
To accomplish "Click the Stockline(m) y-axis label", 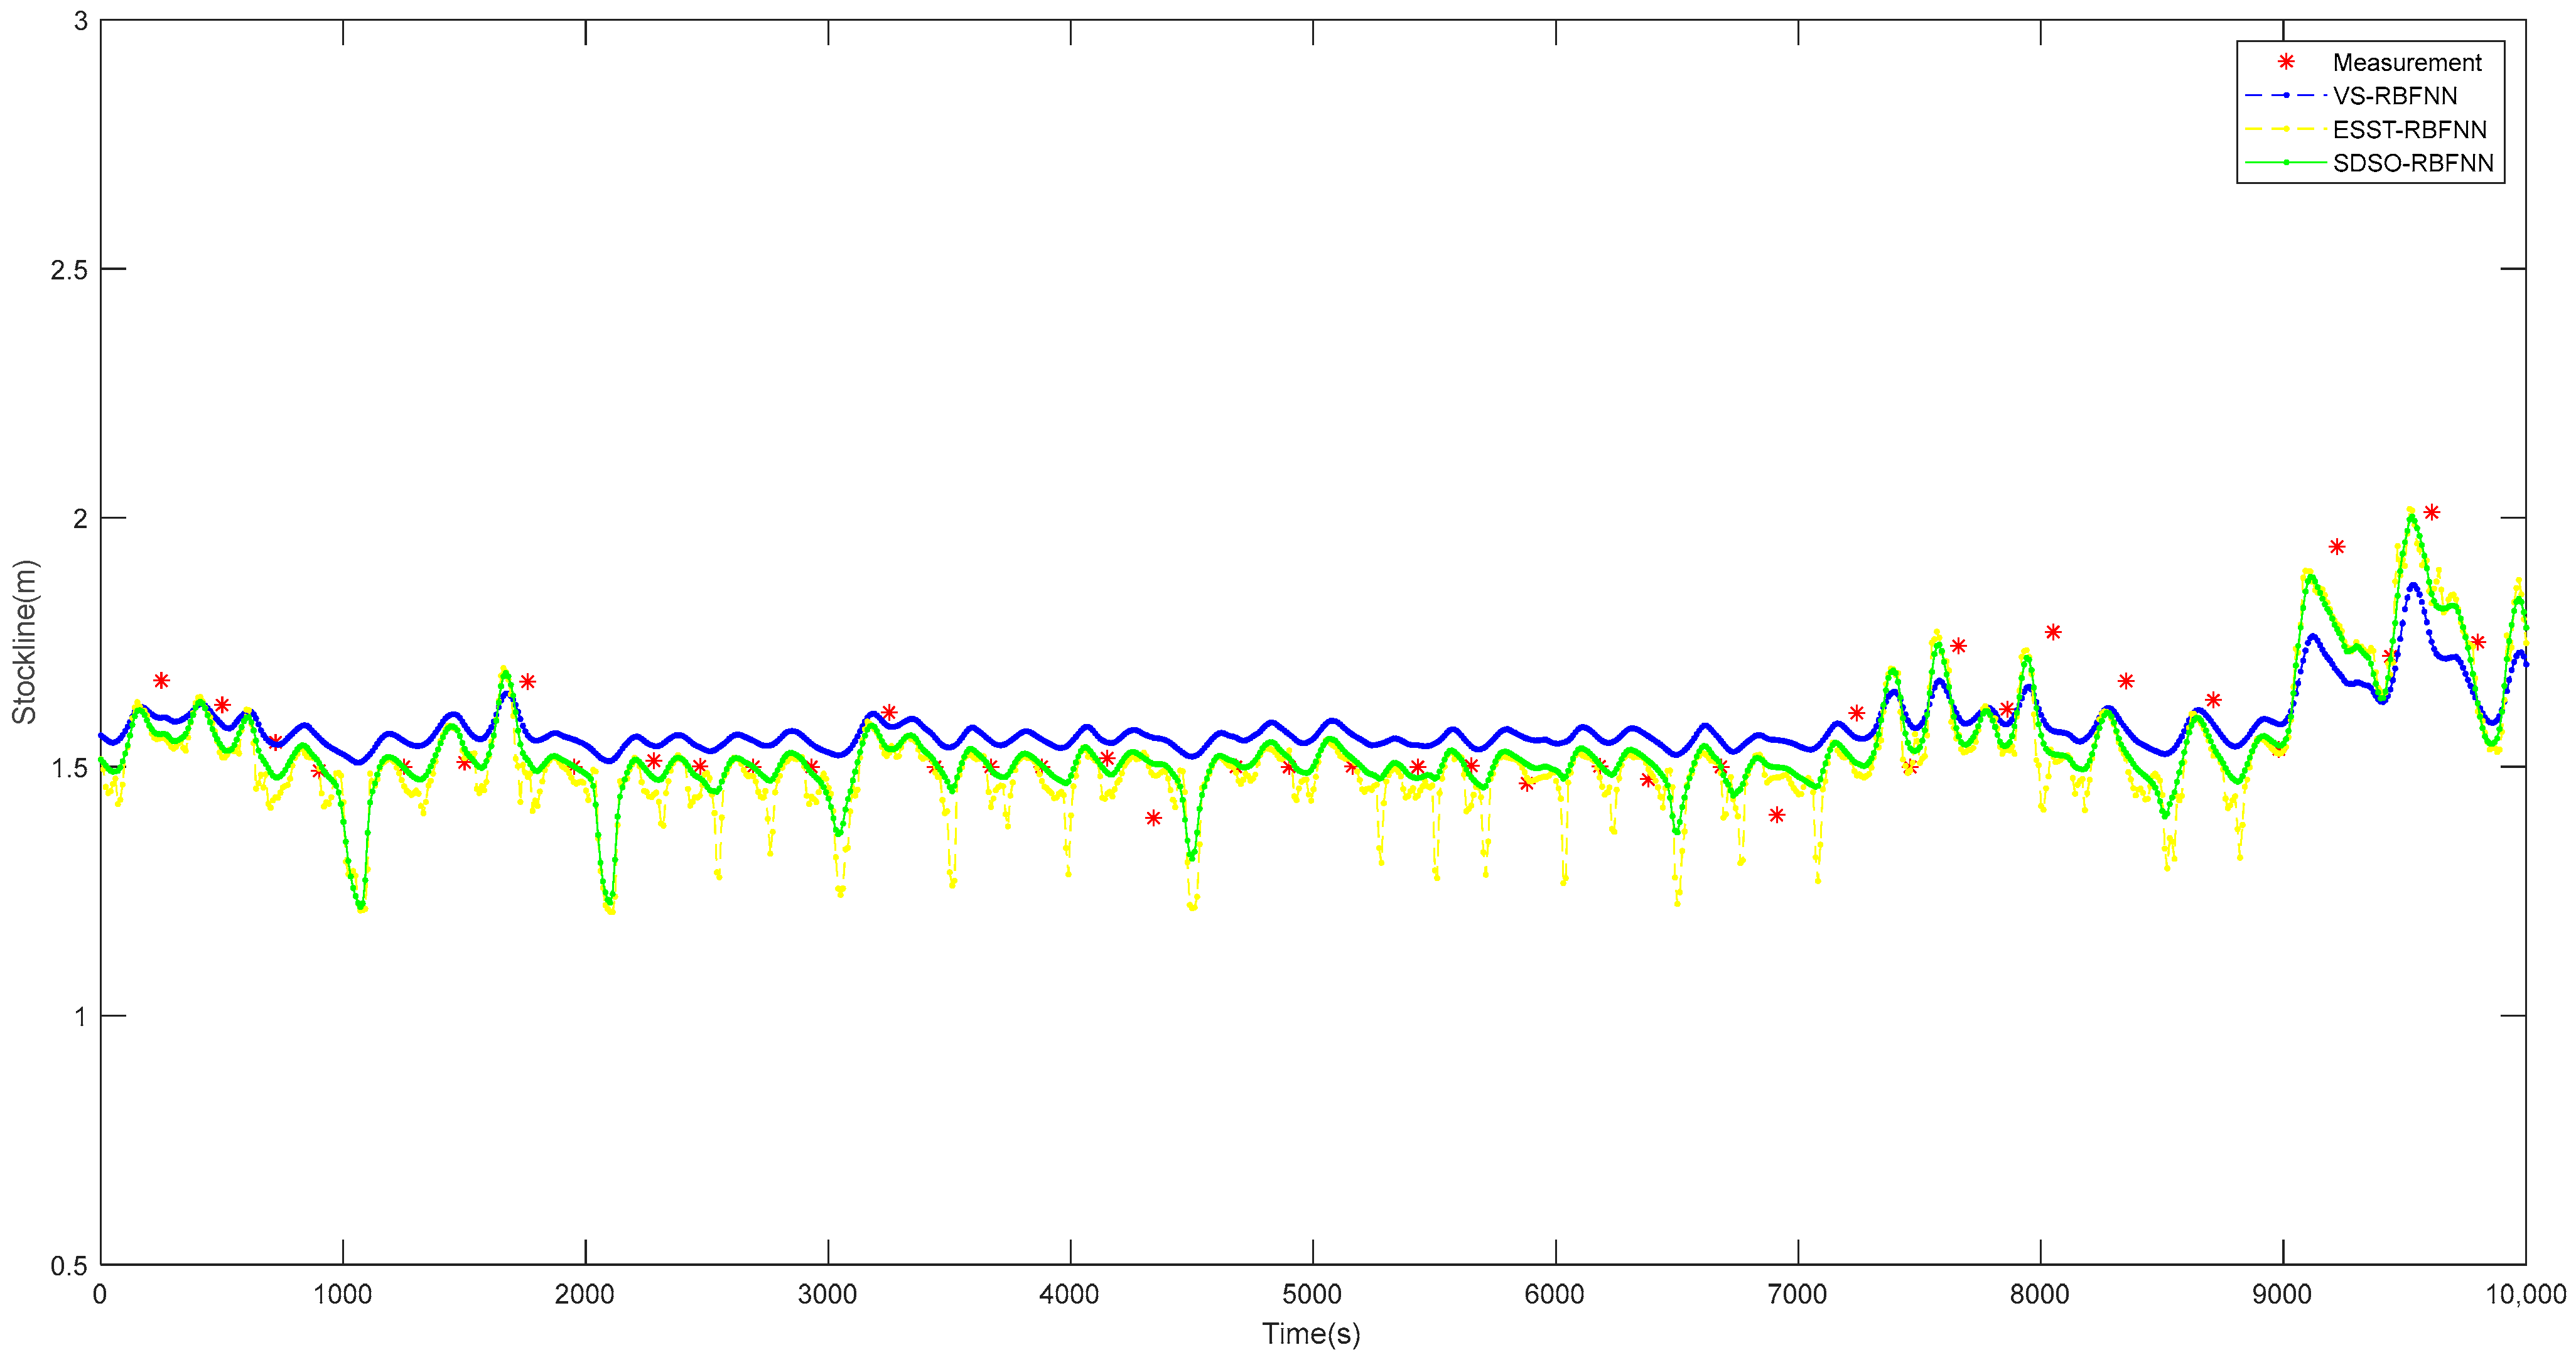I will pyautogui.click(x=24, y=642).
